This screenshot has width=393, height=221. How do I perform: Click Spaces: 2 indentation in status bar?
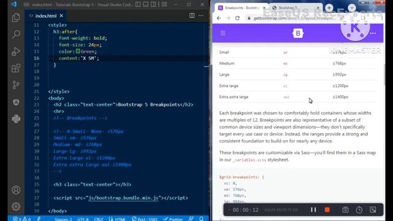(x=63, y=219)
